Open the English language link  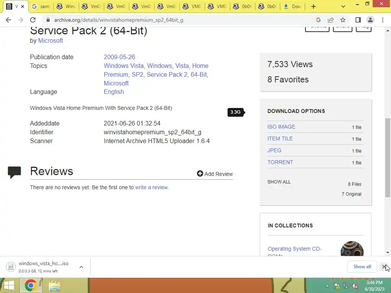pos(114,92)
